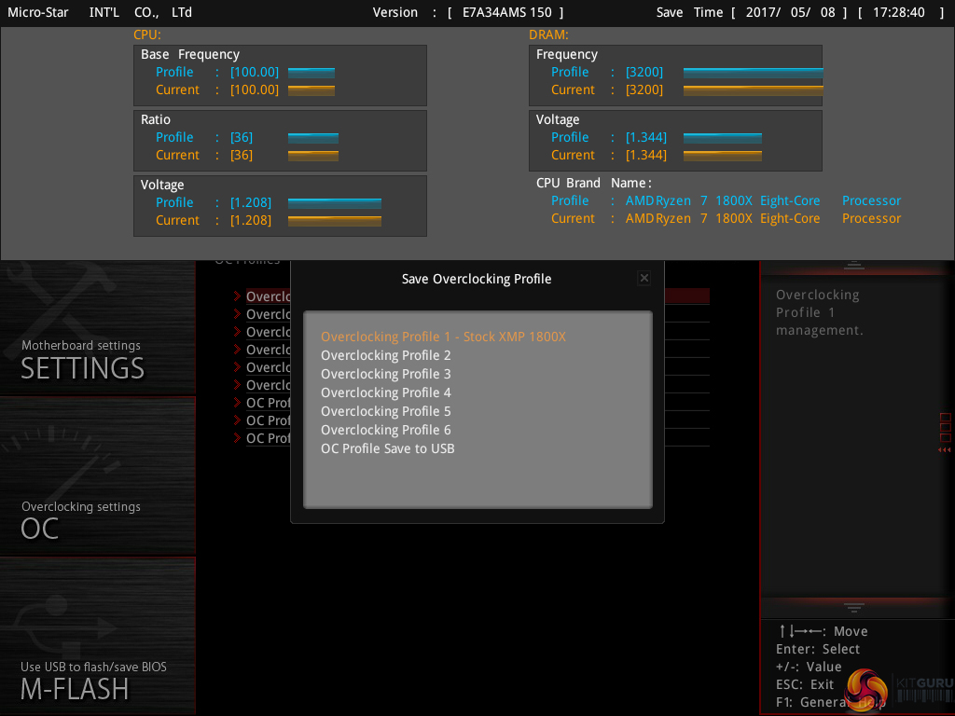Click the stacked red squares on right edge

pos(945,429)
